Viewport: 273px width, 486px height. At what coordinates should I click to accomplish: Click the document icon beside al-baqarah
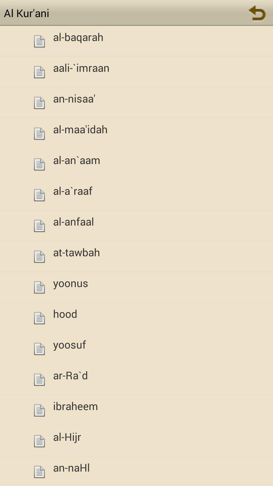point(39,41)
